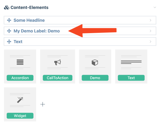Click the Widget magic wand icon

coord(20,100)
